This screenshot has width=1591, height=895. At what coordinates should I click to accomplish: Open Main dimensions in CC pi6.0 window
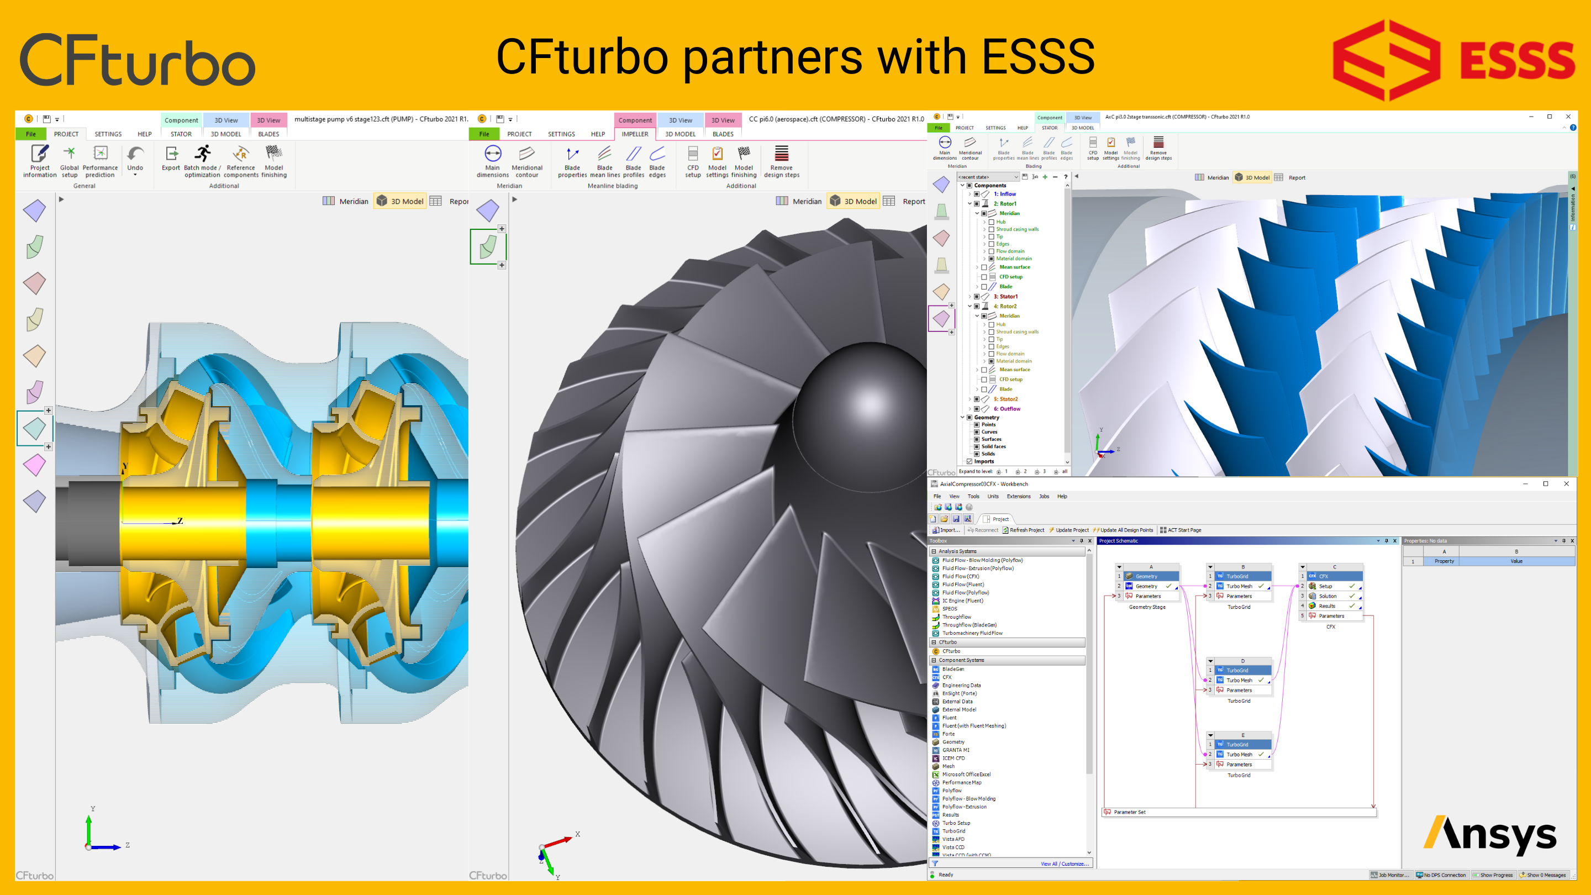pyautogui.click(x=492, y=162)
